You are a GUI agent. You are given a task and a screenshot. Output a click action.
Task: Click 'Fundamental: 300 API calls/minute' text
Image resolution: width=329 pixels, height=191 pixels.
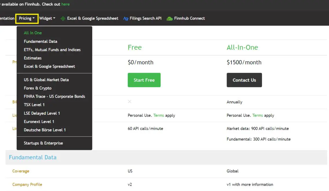click(x=259, y=139)
